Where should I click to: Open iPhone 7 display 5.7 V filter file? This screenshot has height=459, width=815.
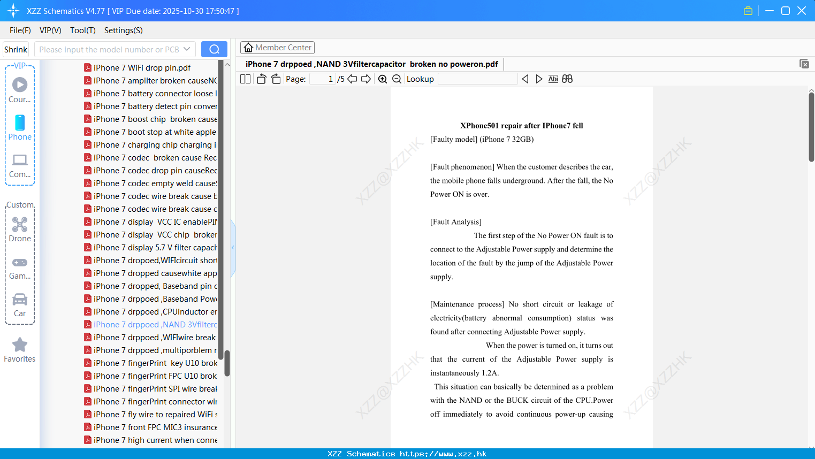pyautogui.click(x=150, y=248)
